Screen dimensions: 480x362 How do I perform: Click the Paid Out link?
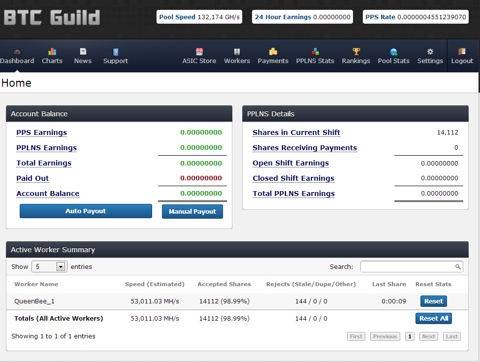point(32,178)
